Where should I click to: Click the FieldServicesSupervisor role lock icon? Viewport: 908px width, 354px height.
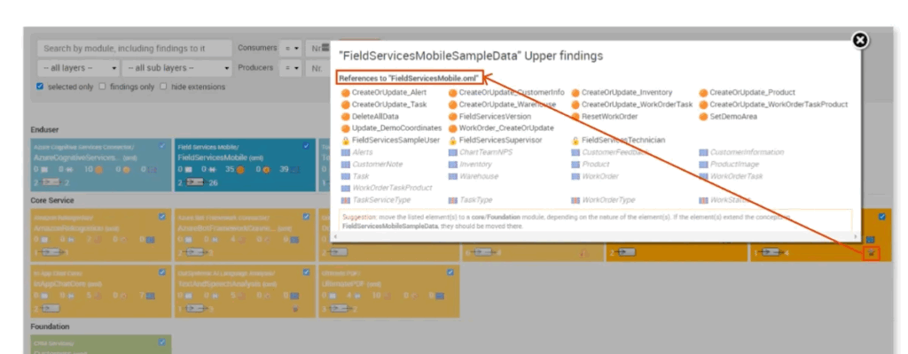point(452,140)
